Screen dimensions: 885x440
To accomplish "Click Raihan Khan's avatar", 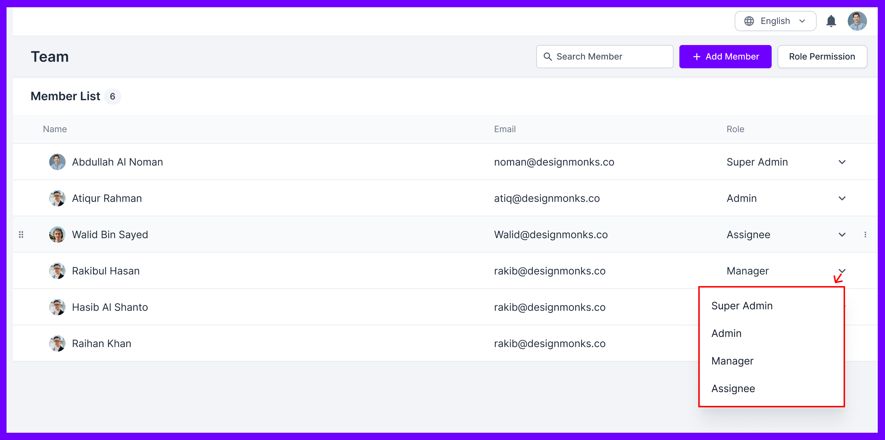I will pos(57,343).
